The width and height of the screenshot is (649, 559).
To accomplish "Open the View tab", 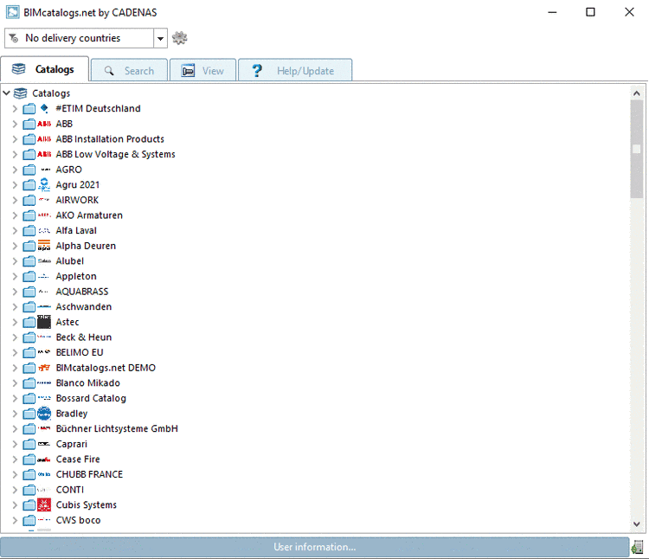I will pyautogui.click(x=202, y=71).
